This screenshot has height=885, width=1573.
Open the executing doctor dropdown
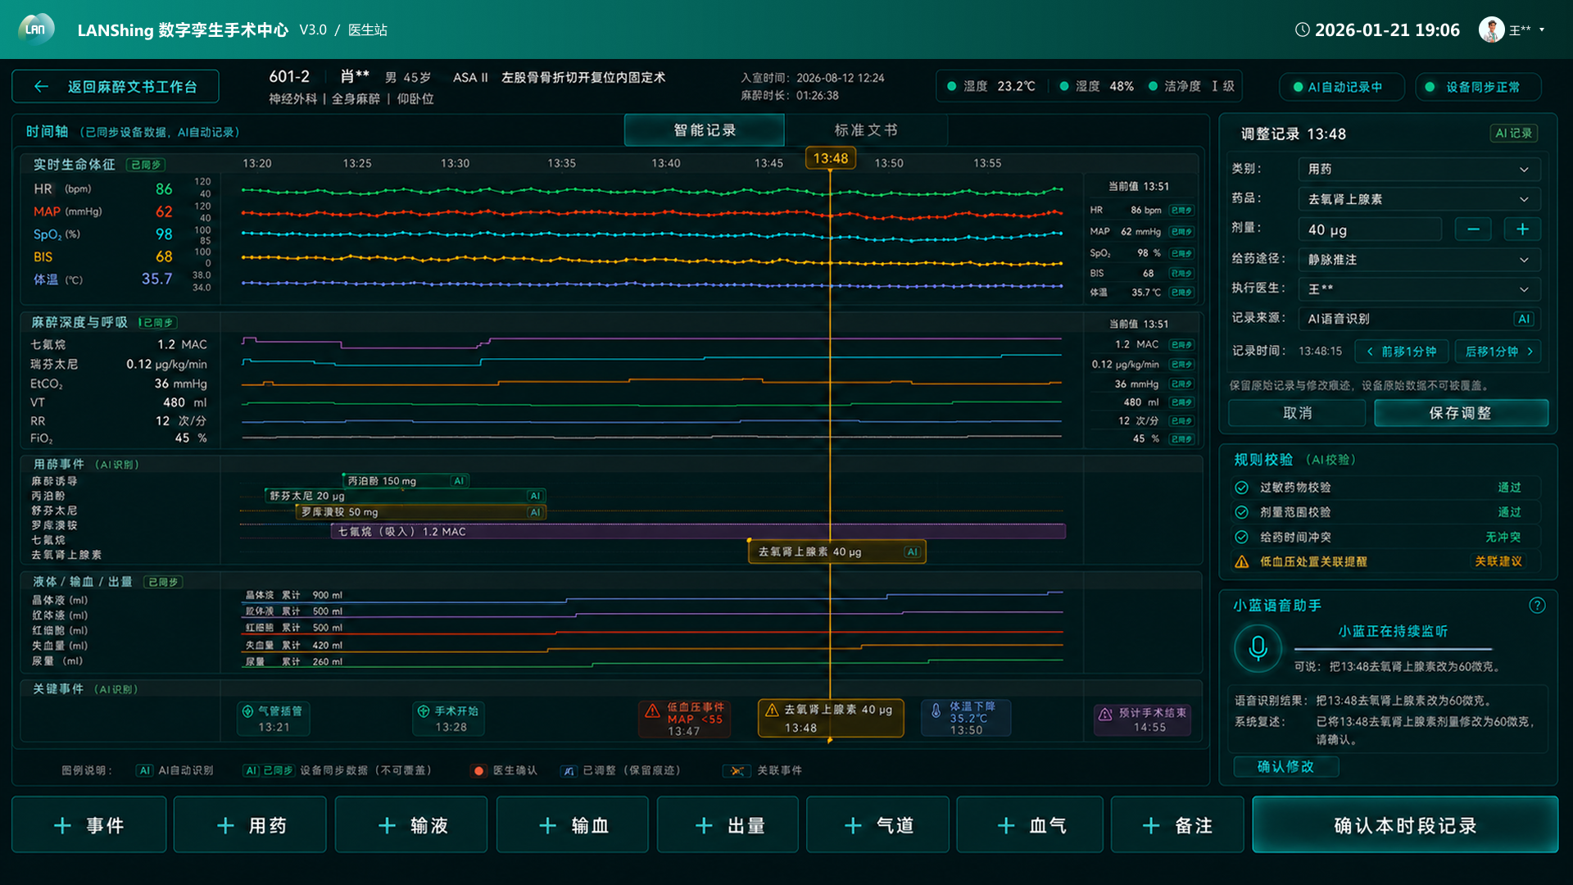point(1419,289)
